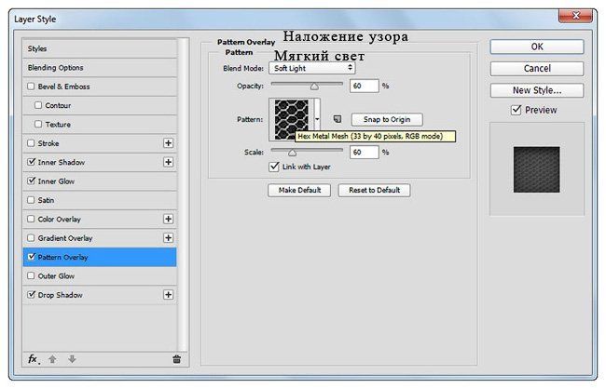606x388 pixels.
Task: Toggle the Preview checkbox
Action: 516,110
